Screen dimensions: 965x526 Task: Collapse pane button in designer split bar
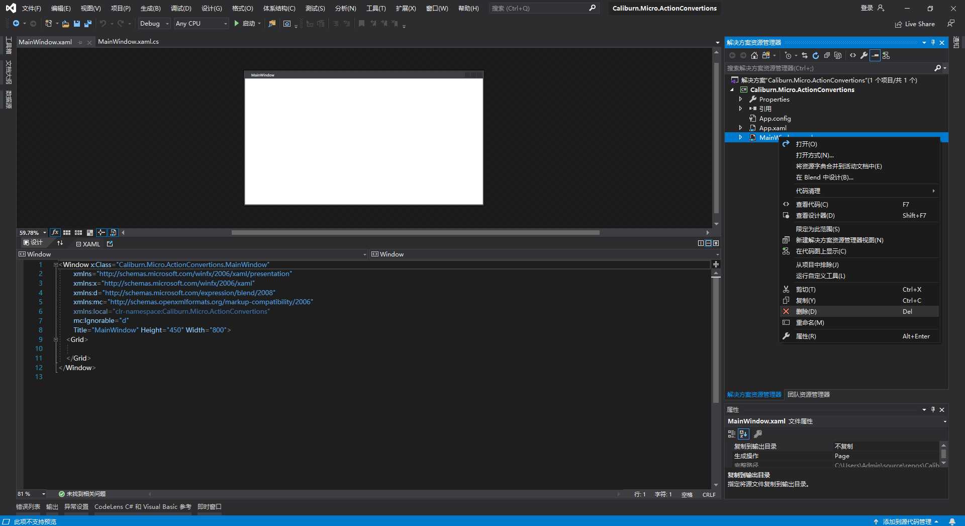[x=716, y=243]
